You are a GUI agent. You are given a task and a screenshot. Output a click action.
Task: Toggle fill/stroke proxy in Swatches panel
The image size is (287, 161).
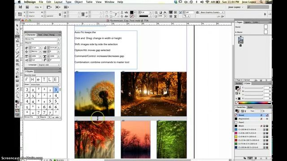tap(237, 111)
